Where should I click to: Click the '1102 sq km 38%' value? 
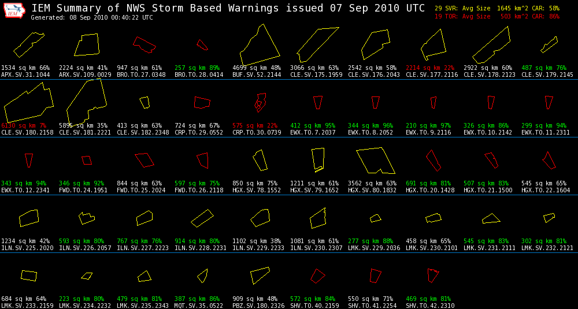257,241
